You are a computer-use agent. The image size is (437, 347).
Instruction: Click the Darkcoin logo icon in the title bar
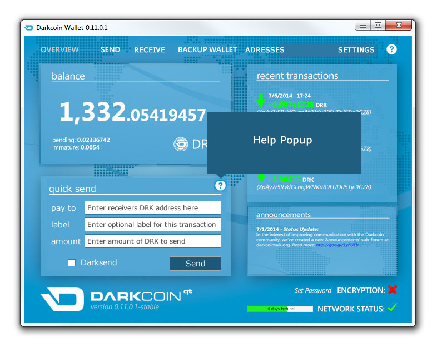coord(29,28)
